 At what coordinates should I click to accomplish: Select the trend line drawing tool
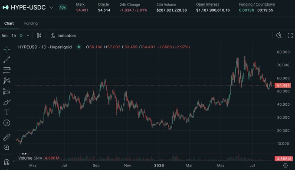(7, 60)
